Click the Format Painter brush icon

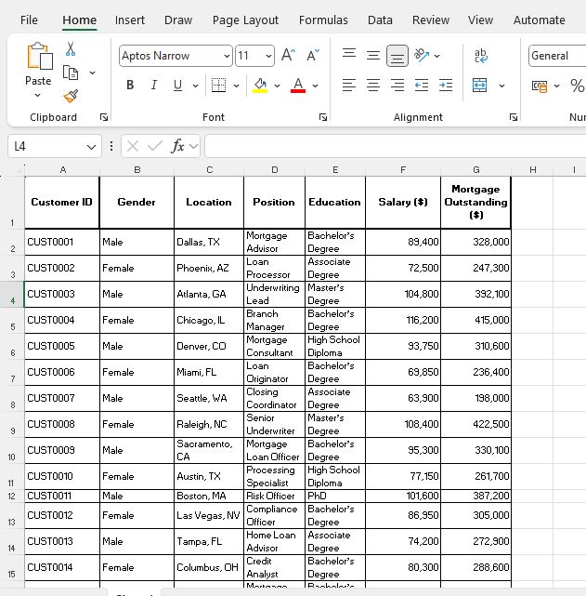point(71,96)
